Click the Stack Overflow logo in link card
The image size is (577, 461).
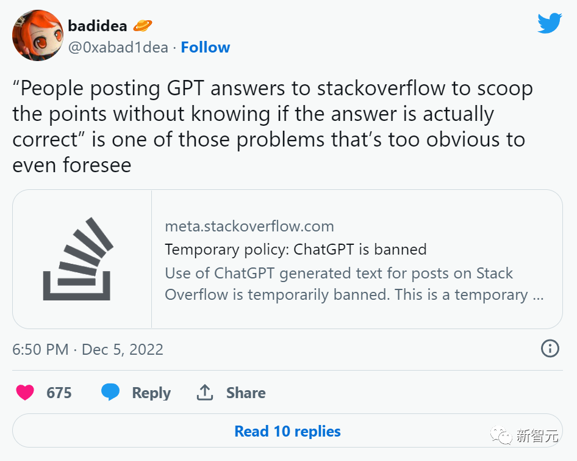click(77, 259)
